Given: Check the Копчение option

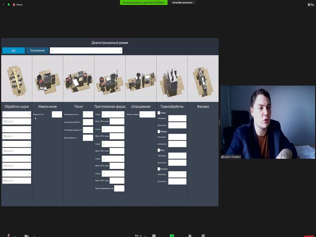Looking at the screenshot, I should 159,169.
